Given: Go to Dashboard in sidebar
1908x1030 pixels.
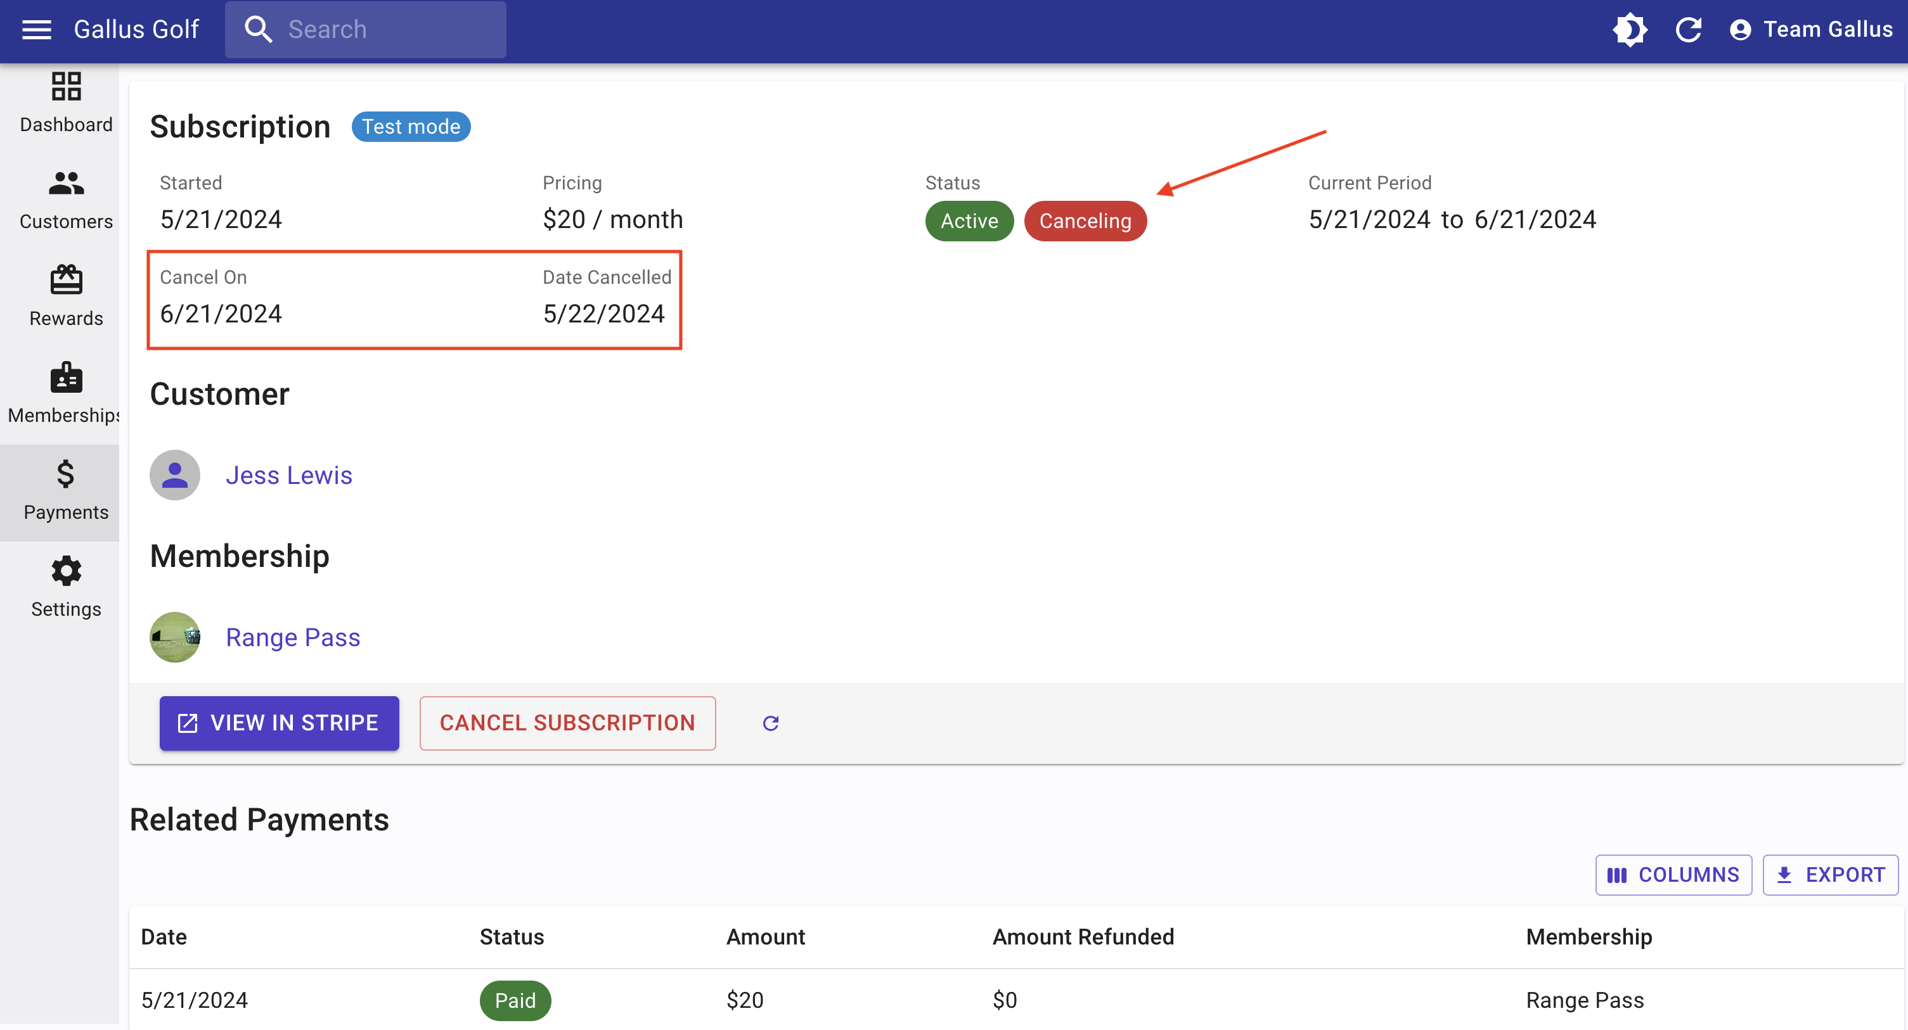Looking at the screenshot, I should pos(66,103).
